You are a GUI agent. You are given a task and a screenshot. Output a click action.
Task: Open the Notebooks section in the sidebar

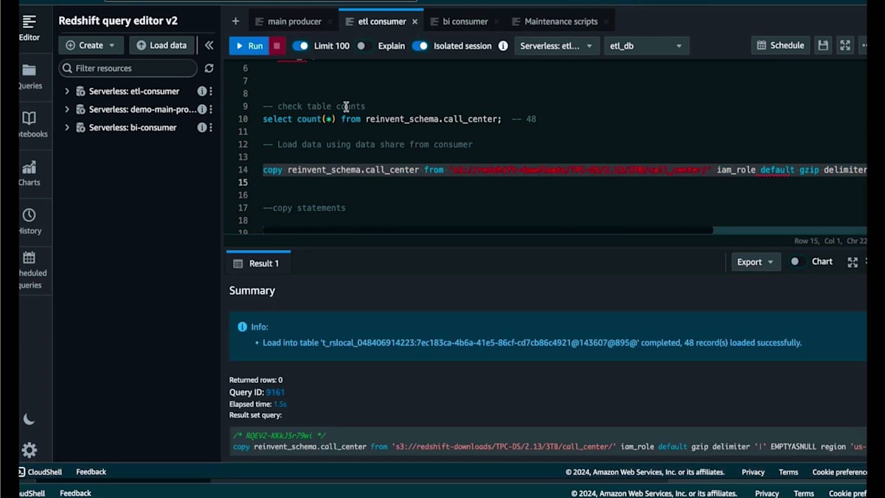pos(29,124)
